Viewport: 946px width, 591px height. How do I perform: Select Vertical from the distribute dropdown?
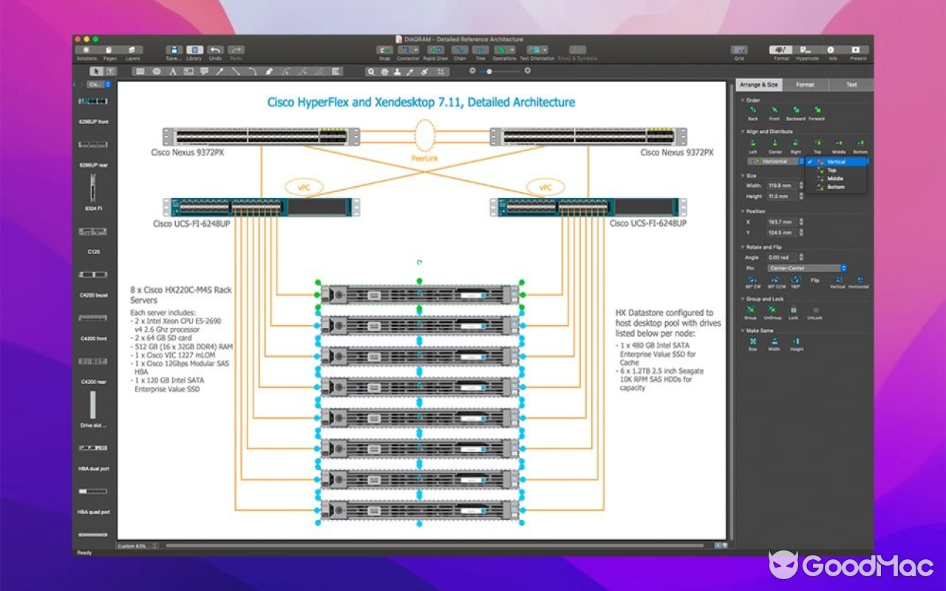[835, 162]
